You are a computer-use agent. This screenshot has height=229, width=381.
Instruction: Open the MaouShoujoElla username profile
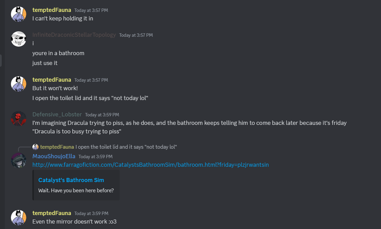click(x=54, y=156)
